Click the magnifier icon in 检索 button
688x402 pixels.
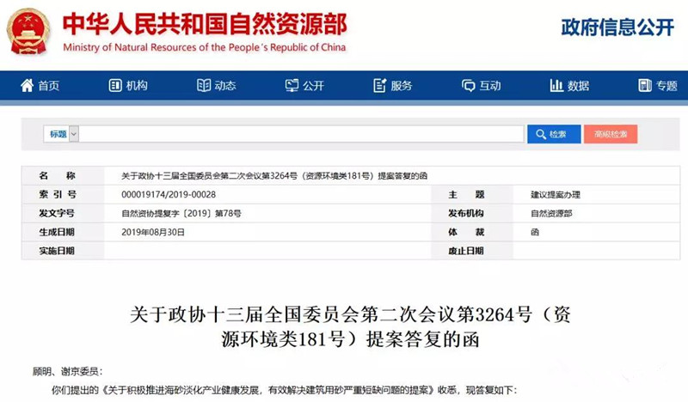(541, 134)
